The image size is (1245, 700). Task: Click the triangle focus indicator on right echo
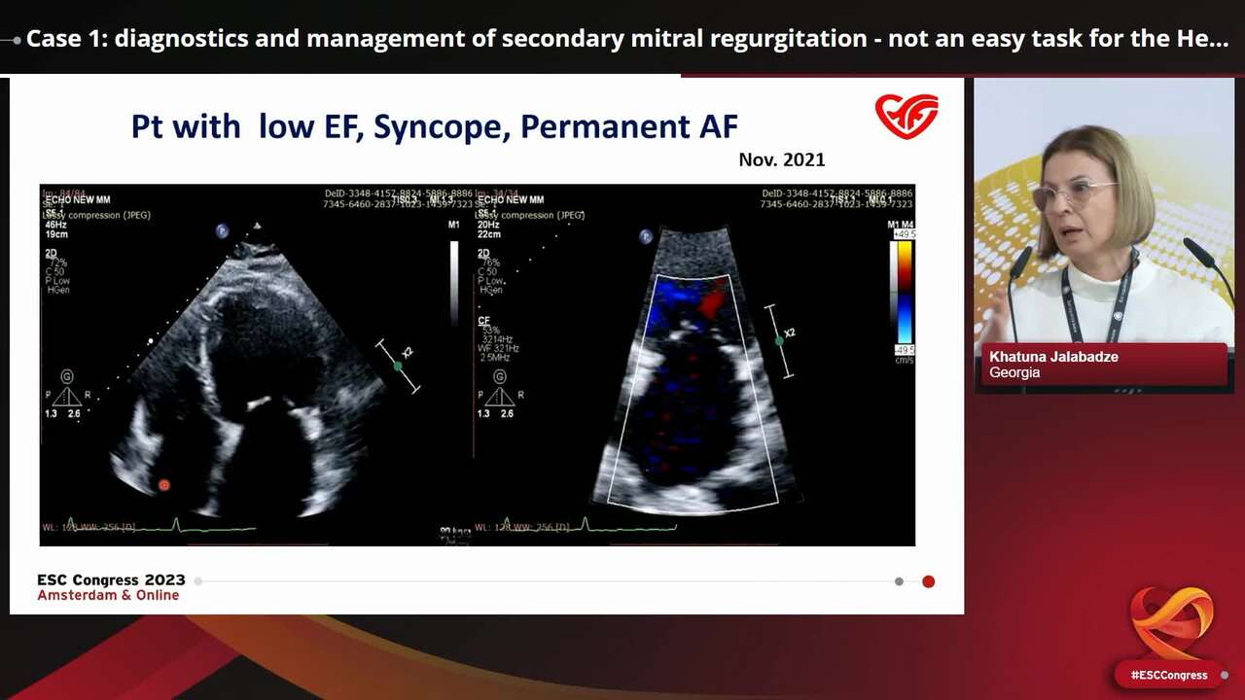point(498,396)
